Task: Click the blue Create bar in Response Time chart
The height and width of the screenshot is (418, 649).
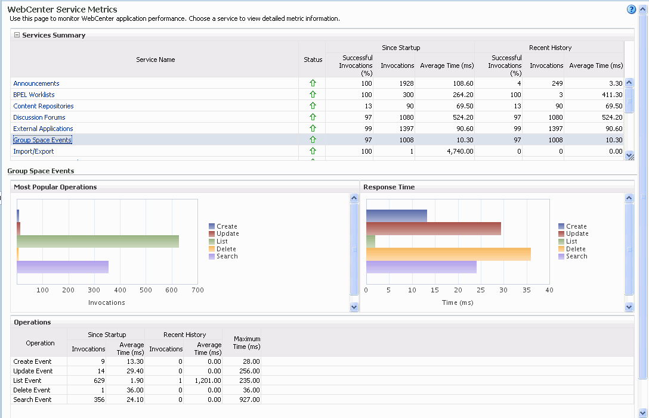Action: [x=397, y=216]
